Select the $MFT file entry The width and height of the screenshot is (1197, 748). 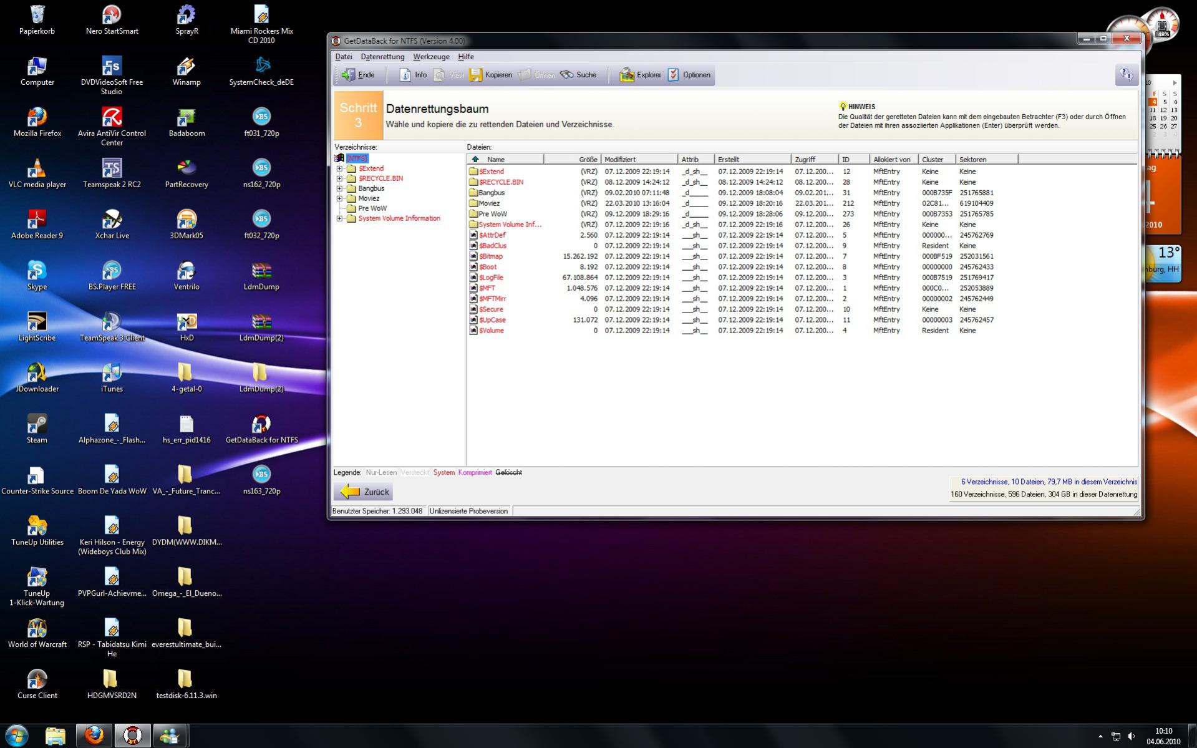487,288
